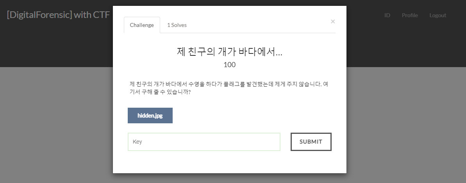The width and height of the screenshot is (466, 183).
Task: Go to the Profile page
Action: 410,15
